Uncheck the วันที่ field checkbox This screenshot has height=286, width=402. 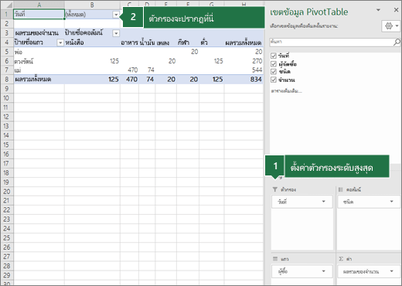(274, 56)
